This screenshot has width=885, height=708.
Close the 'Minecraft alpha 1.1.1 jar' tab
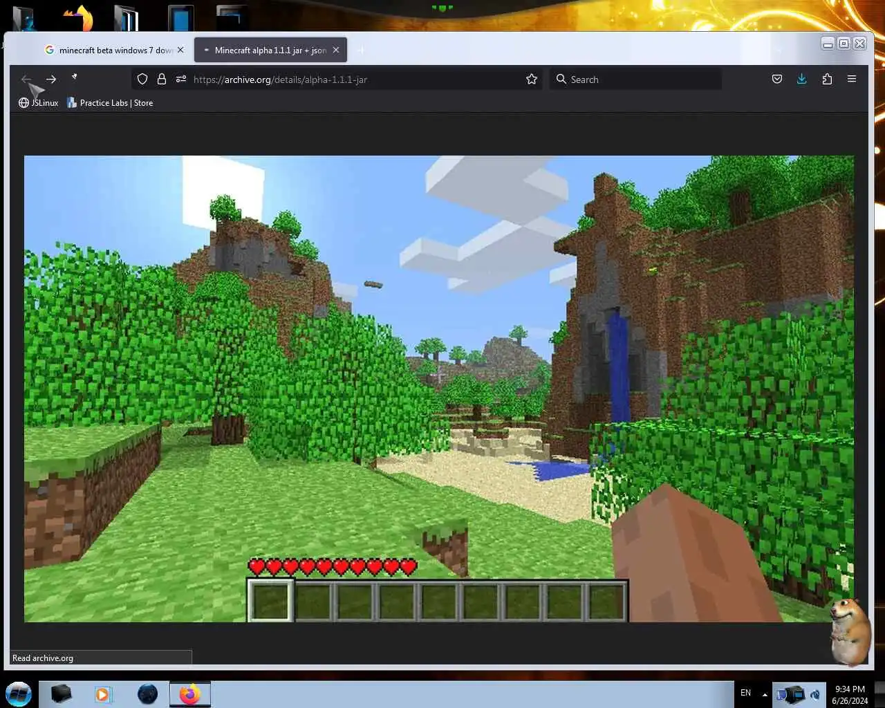pos(336,50)
